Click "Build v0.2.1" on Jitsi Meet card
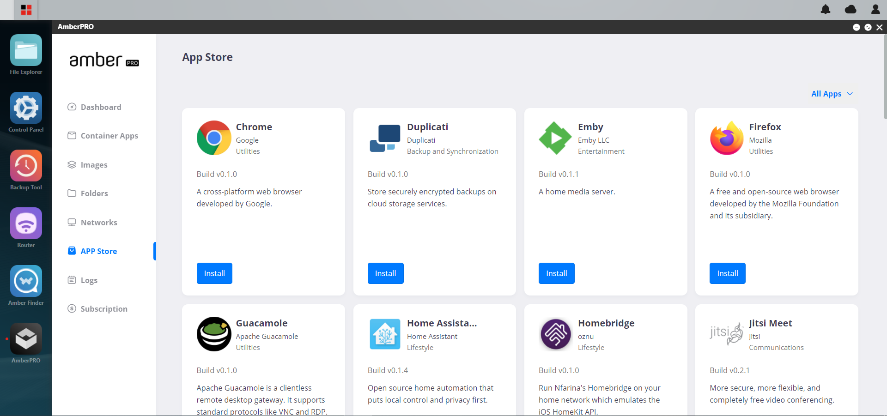The width and height of the screenshot is (887, 416). 729,370
